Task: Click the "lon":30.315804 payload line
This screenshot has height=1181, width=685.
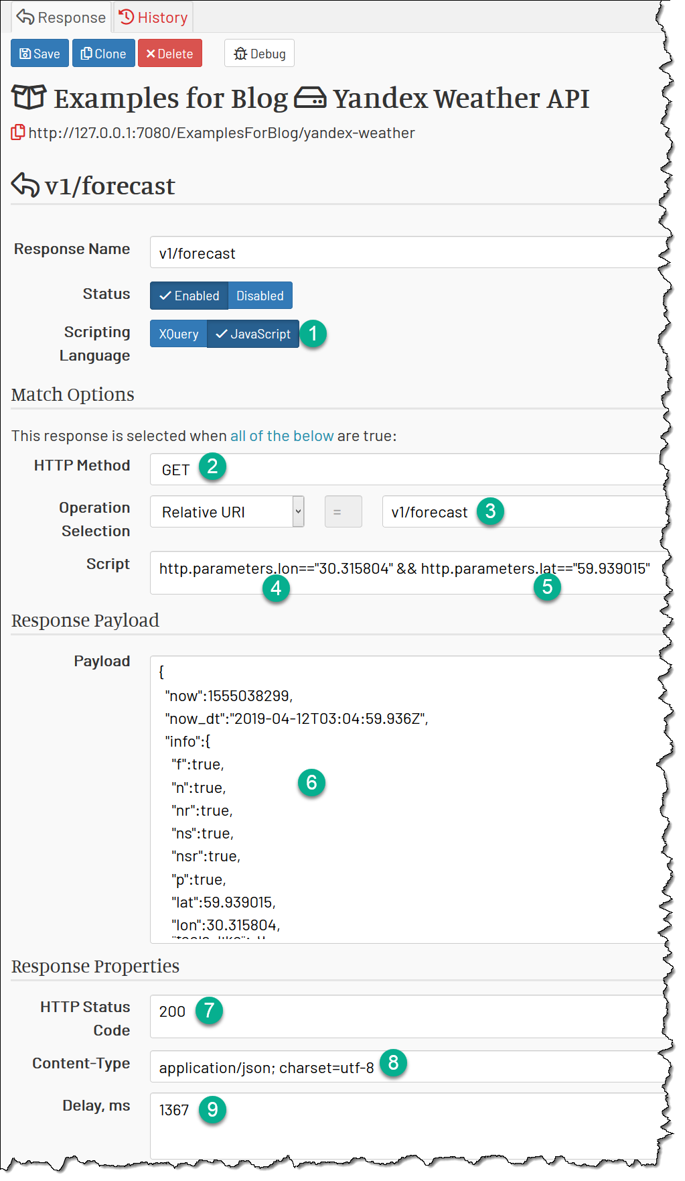Action: click(x=226, y=925)
